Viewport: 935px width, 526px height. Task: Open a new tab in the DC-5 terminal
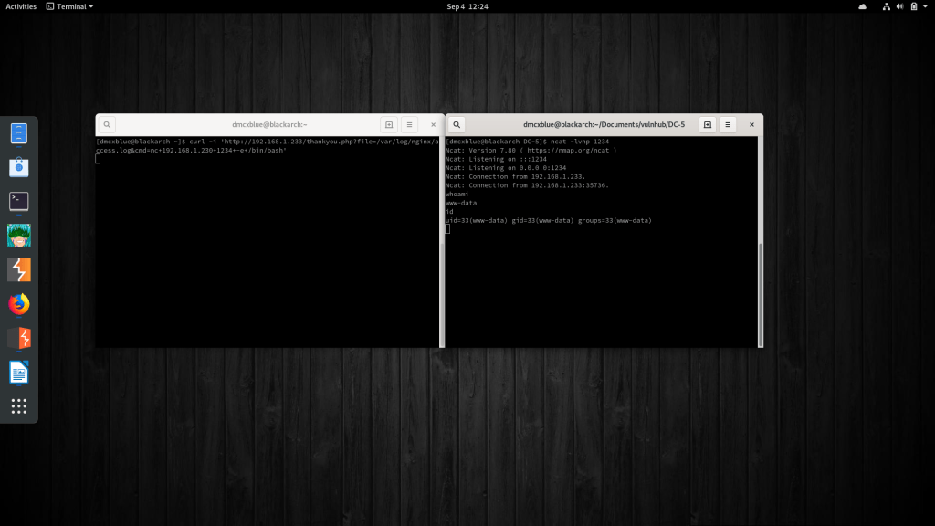pos(707,124)
